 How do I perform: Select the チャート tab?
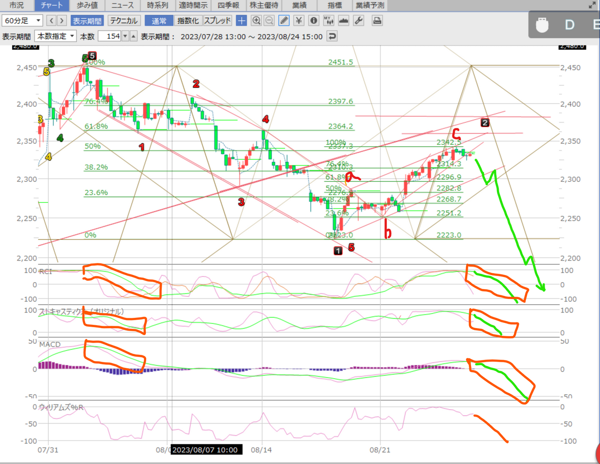pyautogui.click(x=52, y=5)
